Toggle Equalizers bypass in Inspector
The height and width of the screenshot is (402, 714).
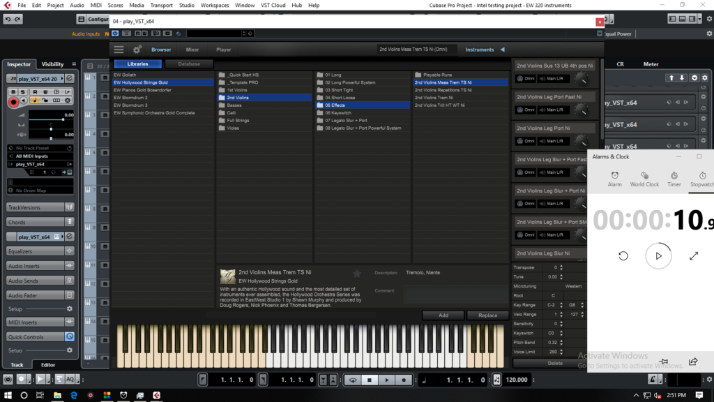(x=69, y=251)
